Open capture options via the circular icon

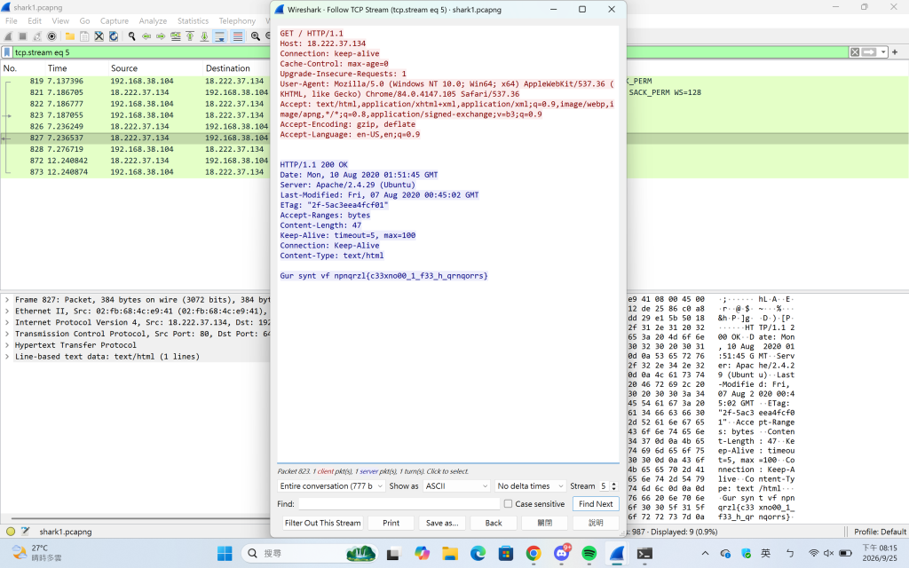51,35
